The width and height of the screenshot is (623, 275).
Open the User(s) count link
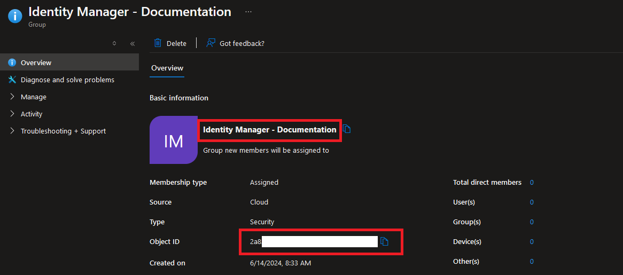[532, 202]
